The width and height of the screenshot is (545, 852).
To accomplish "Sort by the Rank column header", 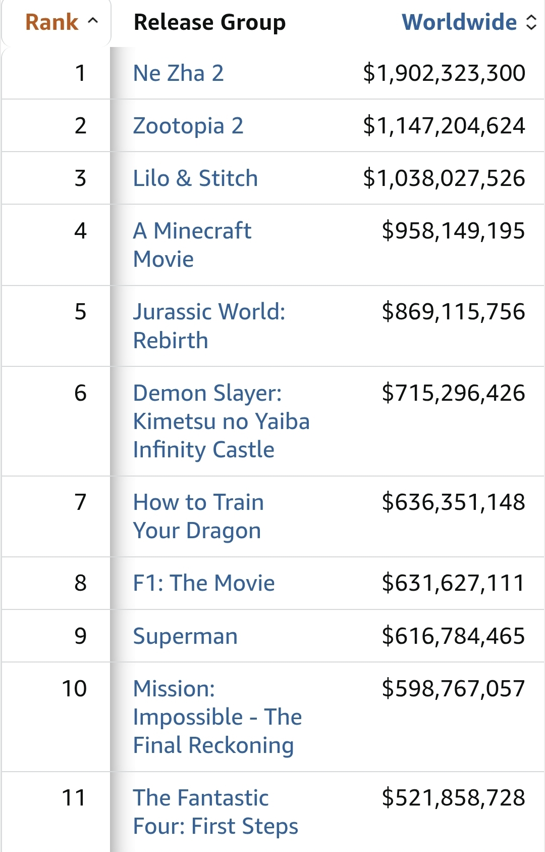I will (52, 22).
